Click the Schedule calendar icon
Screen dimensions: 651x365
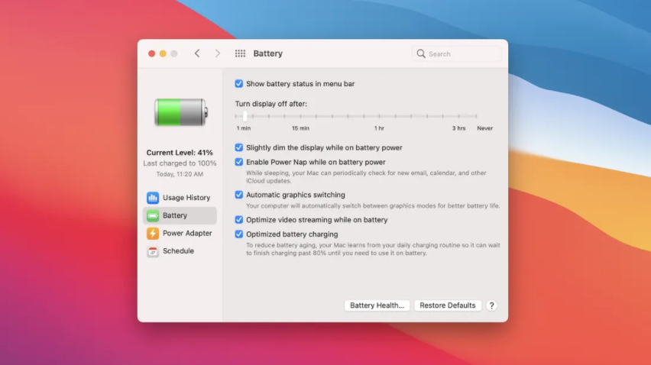[x=153, y=251]
